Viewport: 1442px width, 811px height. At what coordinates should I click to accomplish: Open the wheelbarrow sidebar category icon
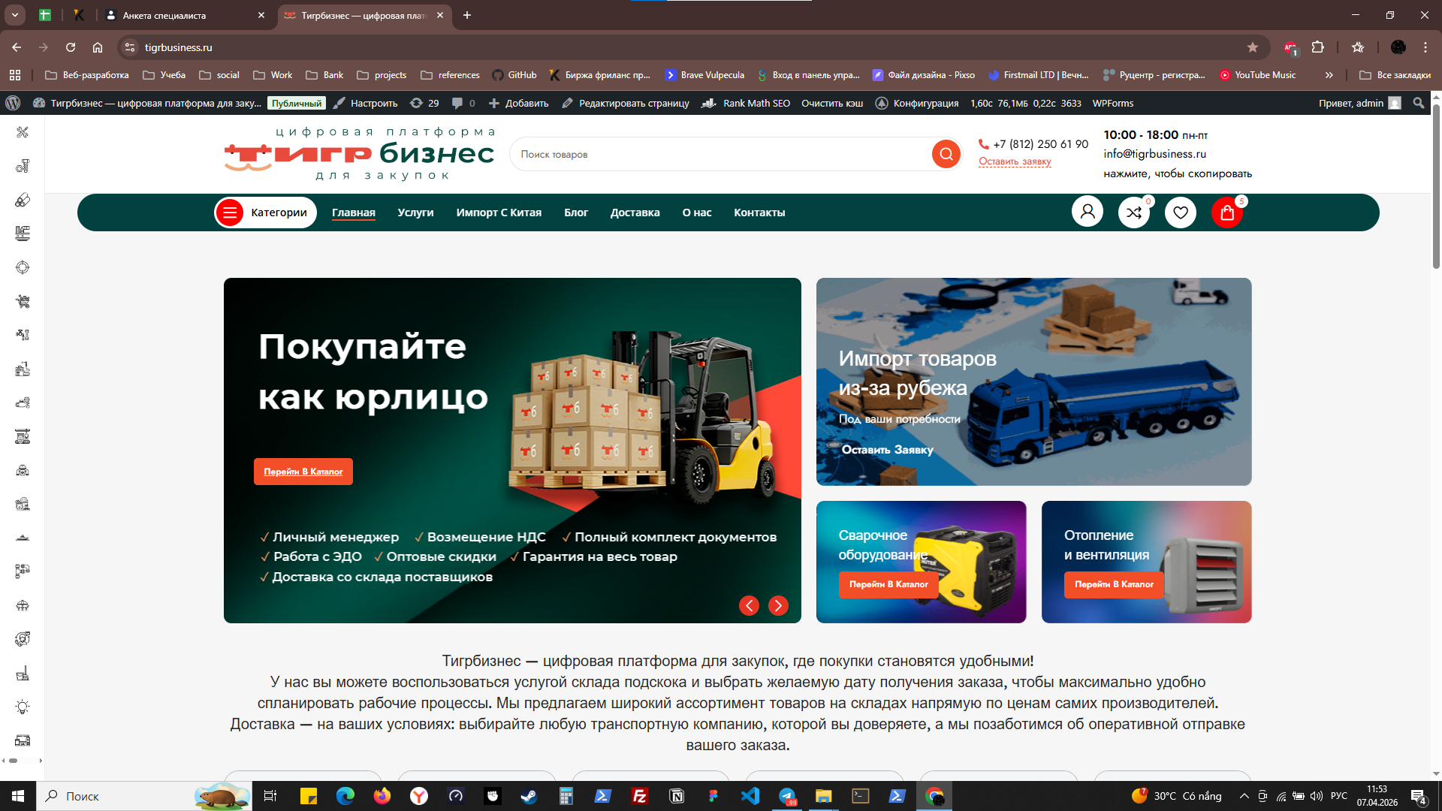tap(23, 301)
